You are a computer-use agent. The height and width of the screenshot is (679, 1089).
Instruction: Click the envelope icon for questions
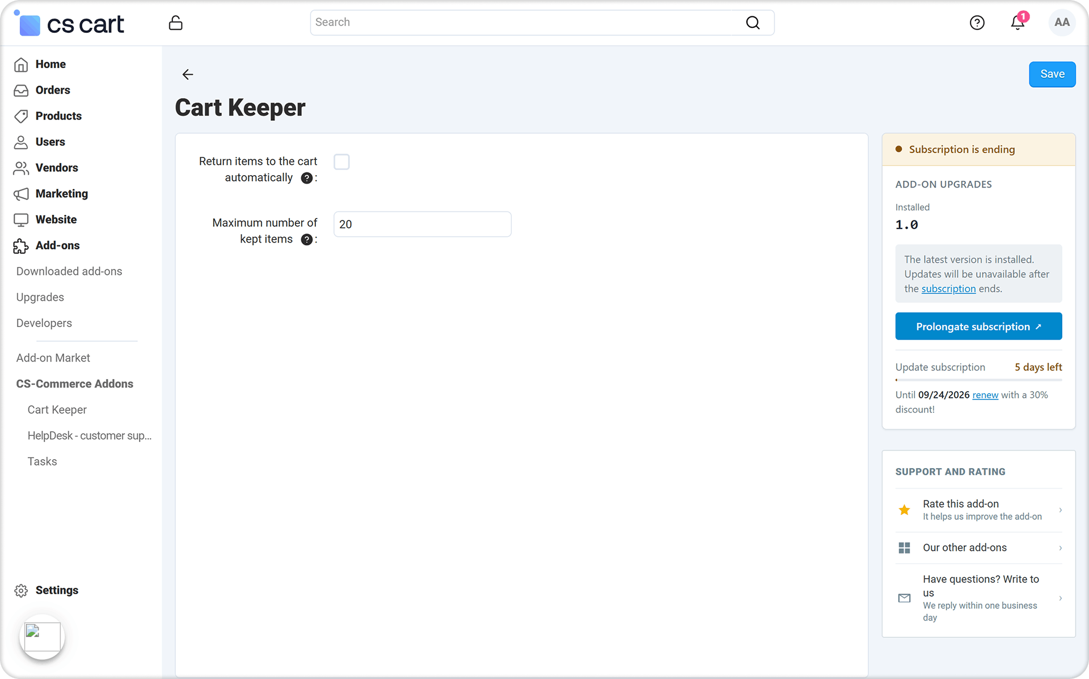pyautogui.click(x=905, y=598)
